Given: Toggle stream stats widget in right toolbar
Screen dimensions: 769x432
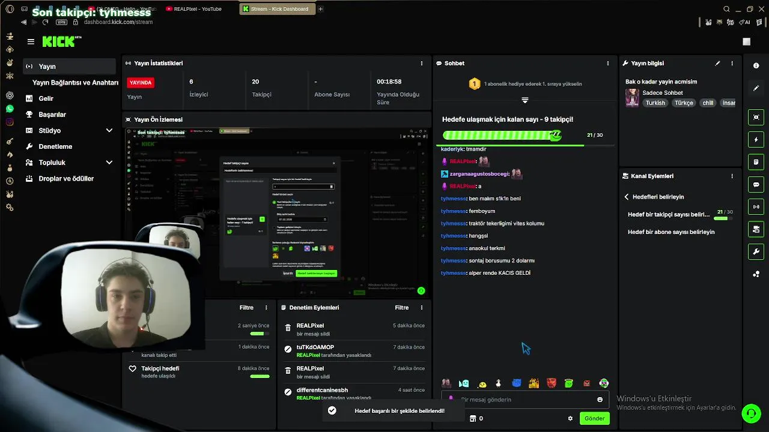Looking at the screenshot, I should (756, 207).
